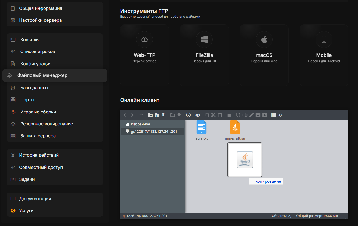Click the status bar path gs122617@188.127.241.201

[145, 216]
